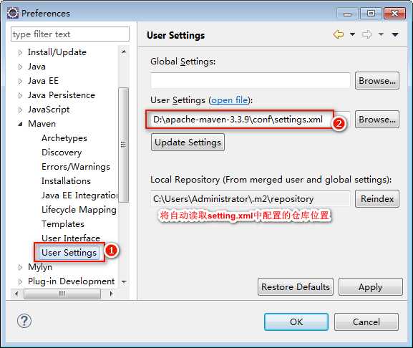Image resolution: width=413 pixels, height=348 pixels.
Task: Open Templates under Maven
Action: [x=63, y=224]
